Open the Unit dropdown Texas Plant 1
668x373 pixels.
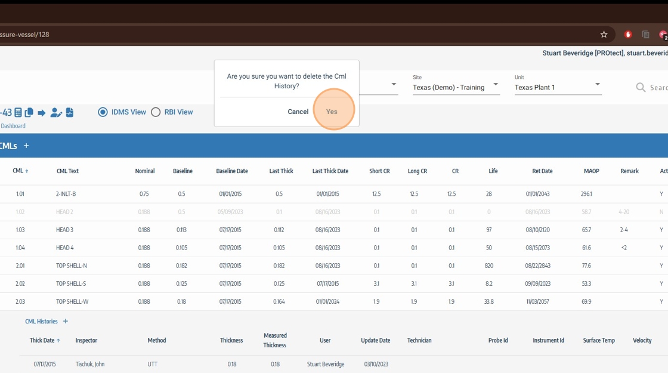tap(558, 87)
